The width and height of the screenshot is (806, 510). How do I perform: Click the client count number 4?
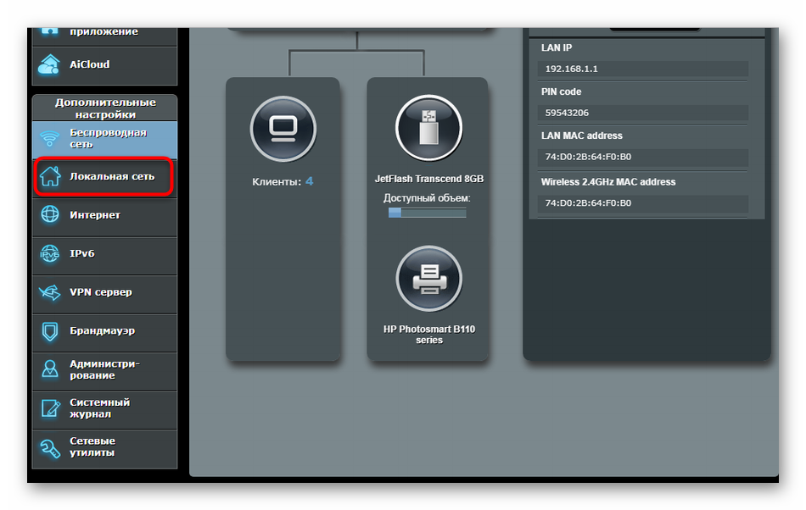pos(310,181)
